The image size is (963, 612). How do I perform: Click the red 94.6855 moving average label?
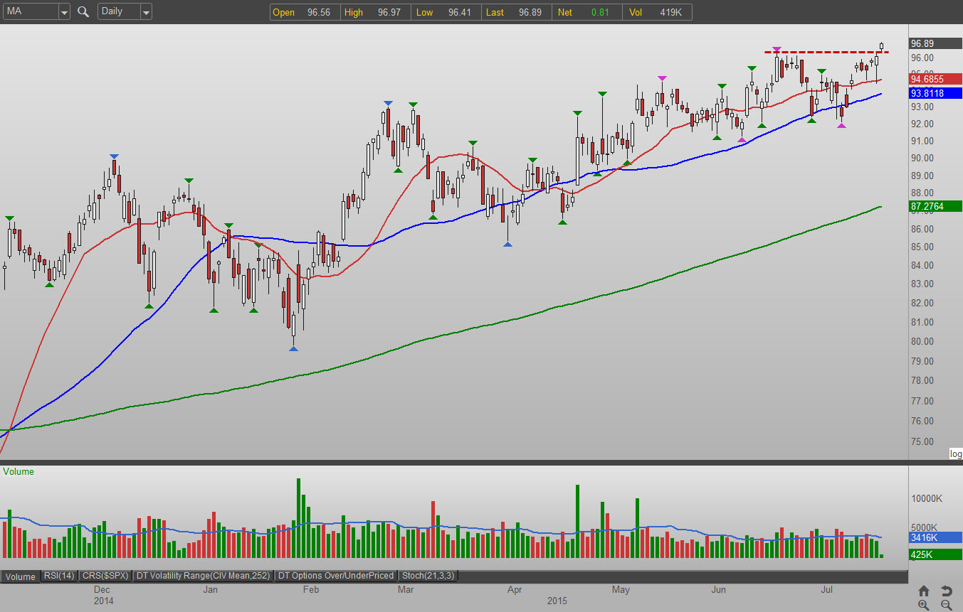point(935,79)
